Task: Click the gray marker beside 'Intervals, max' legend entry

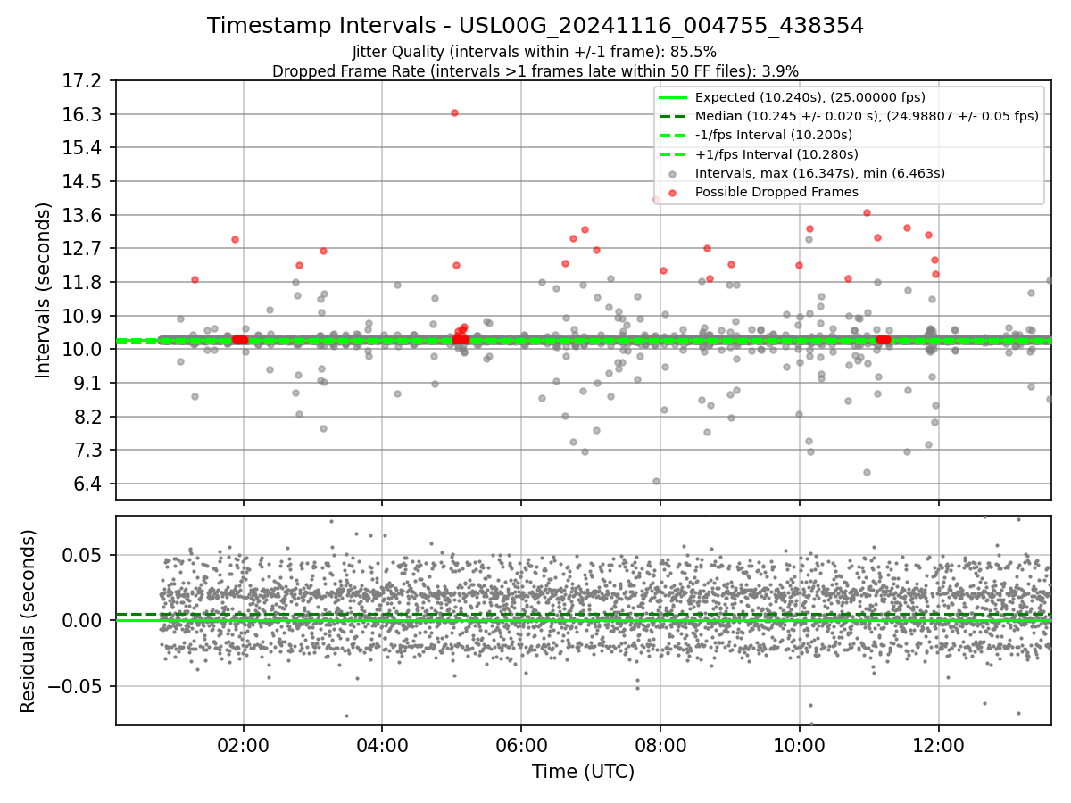Action: tap(672, 173)
